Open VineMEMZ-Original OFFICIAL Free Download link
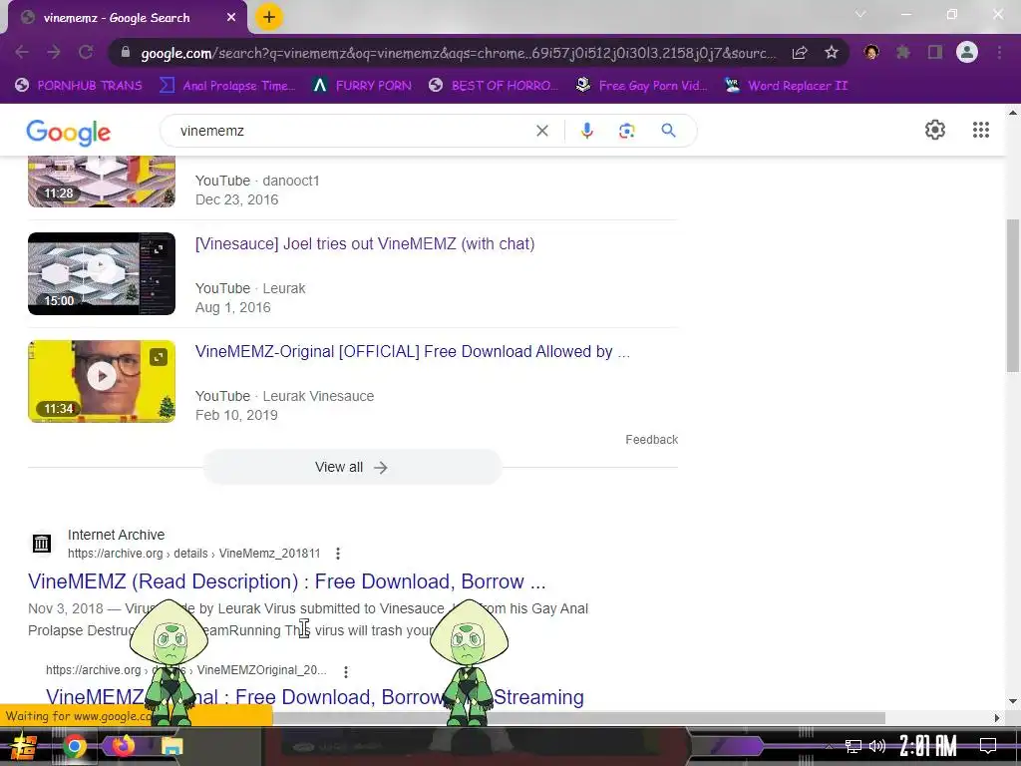 click(412, 352)
